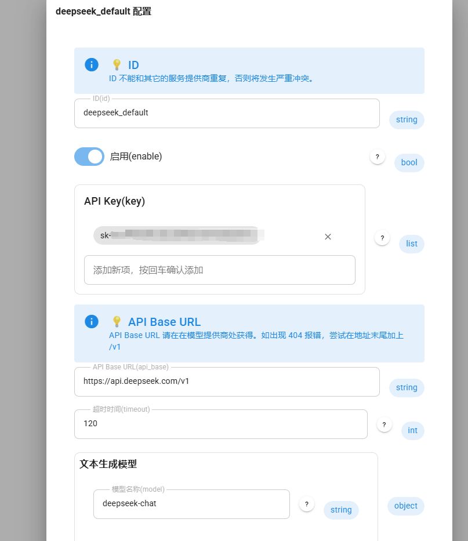Click the ID(id) input field
Image resolution: width=468 pixels, height=541 pixels.
(227, 113)
